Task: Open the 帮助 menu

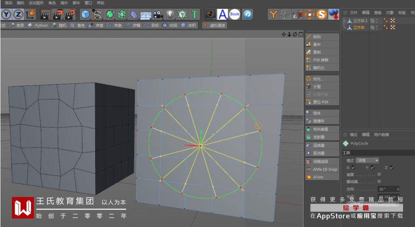Action: click(x=100, y=3)
